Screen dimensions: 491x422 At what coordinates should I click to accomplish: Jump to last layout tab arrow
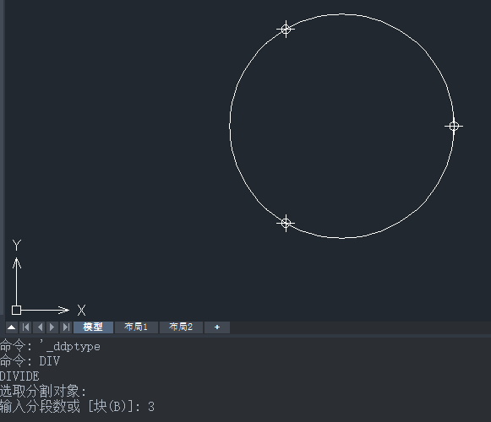click(66, 327)
